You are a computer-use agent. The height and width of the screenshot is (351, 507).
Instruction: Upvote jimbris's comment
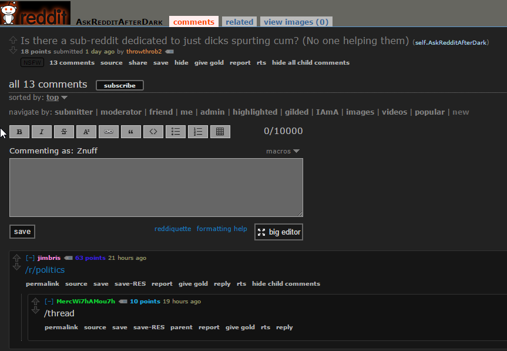16,258
